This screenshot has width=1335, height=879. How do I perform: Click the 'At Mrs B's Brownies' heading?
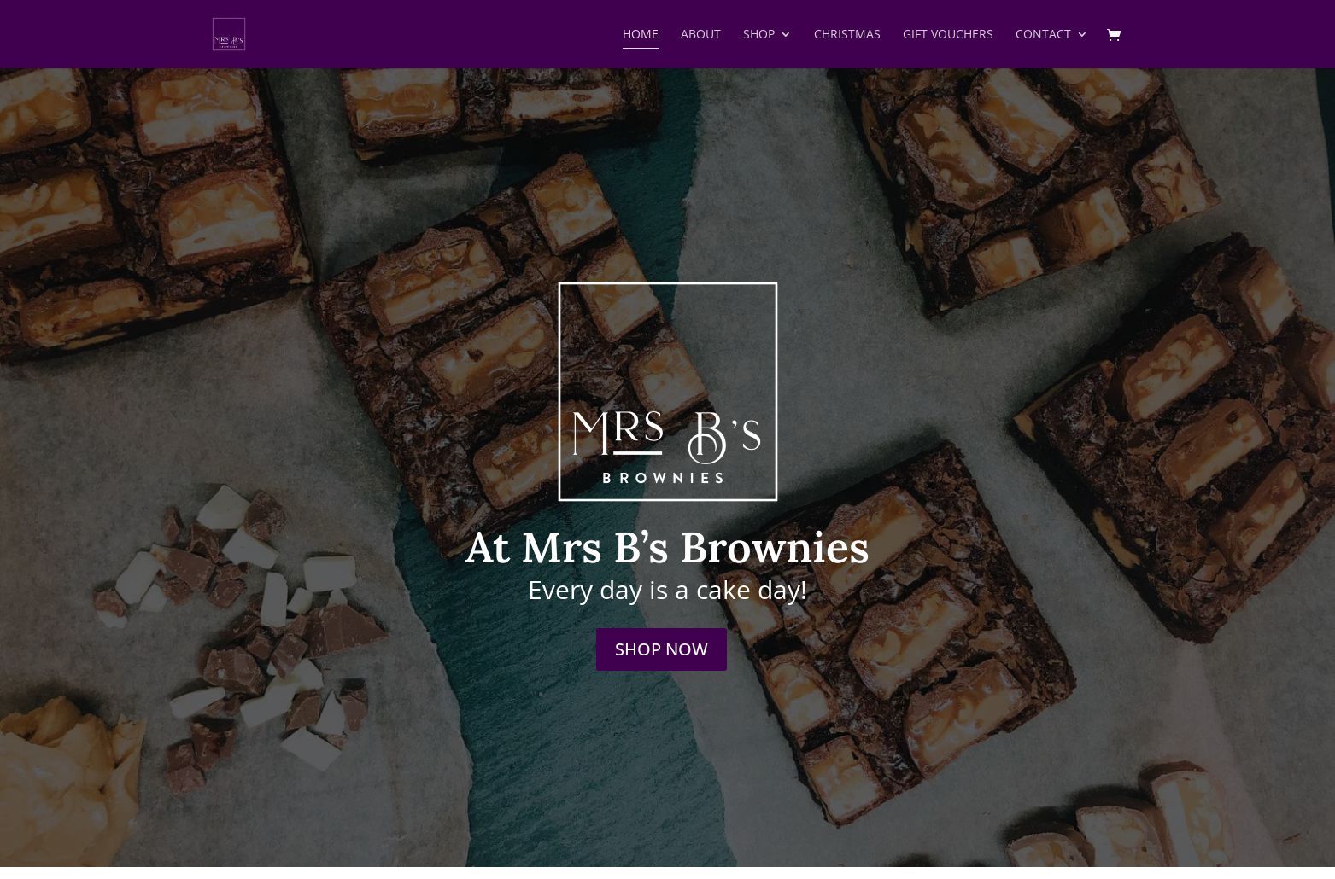[x=667, y=547]
